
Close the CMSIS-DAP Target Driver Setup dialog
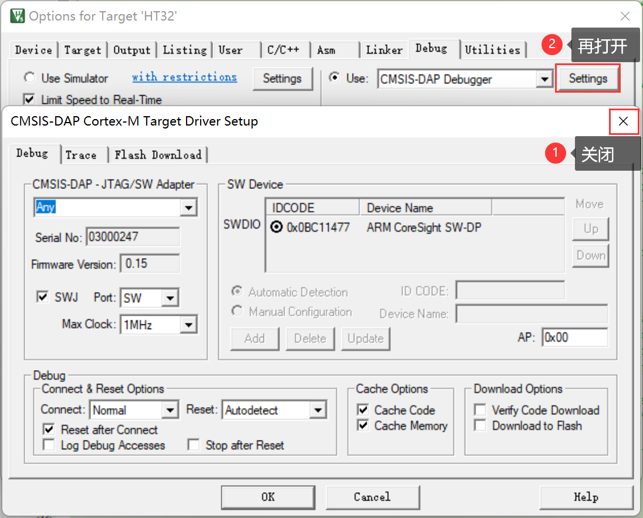point(623,121)
